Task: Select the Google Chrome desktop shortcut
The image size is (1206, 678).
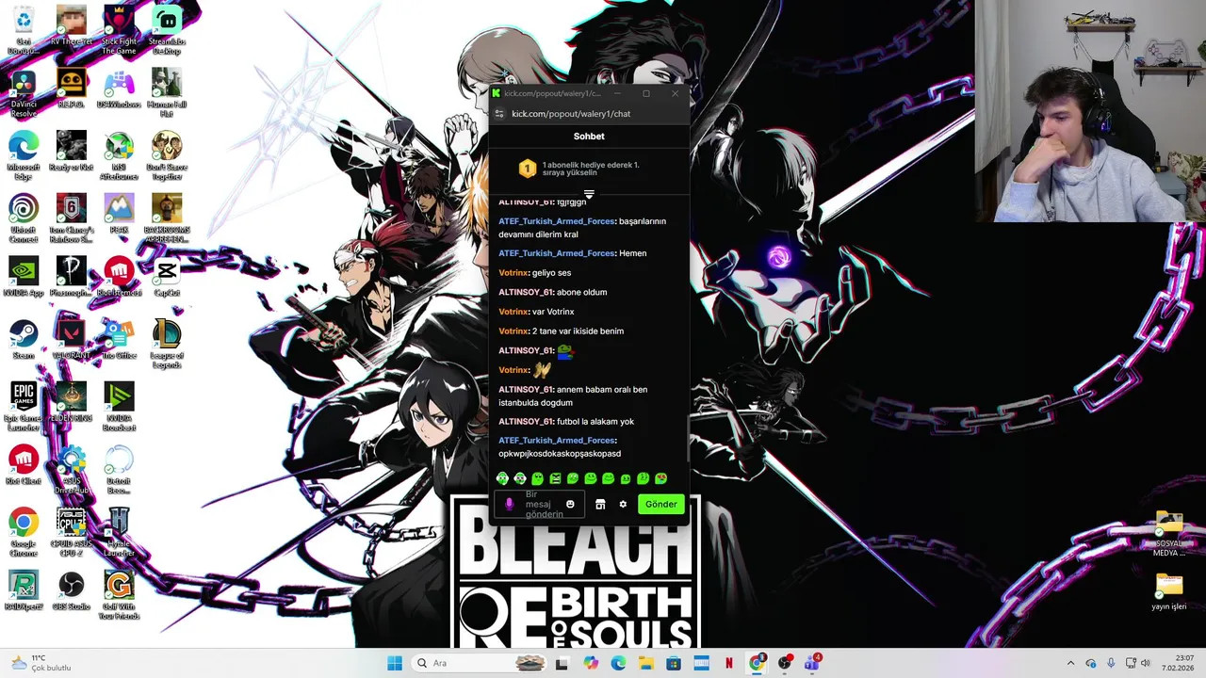Action: click(x=24, y=533)
